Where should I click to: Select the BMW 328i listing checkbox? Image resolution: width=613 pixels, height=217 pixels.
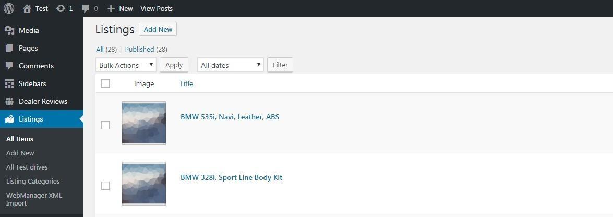[x=105, y=186]
